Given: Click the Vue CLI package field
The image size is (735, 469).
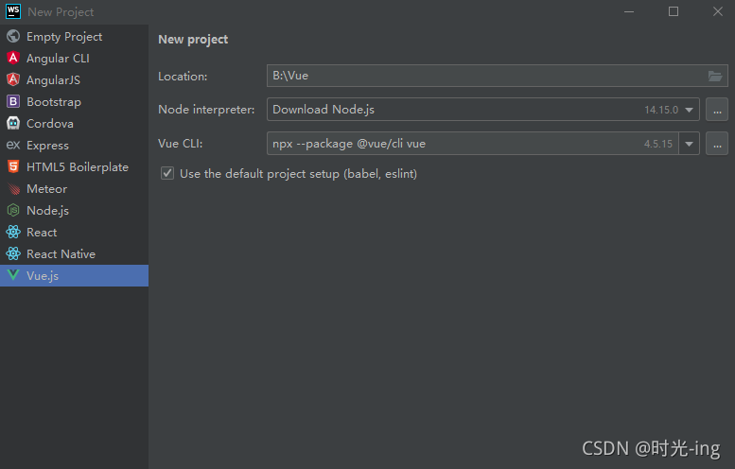Looking at the screenshot, I should pyautogui.click(x=473, y=144).
